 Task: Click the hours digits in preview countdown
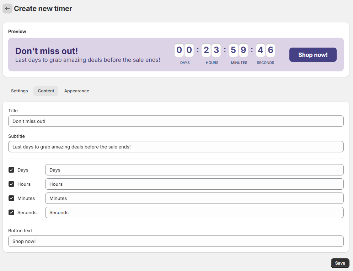(211, 50)
